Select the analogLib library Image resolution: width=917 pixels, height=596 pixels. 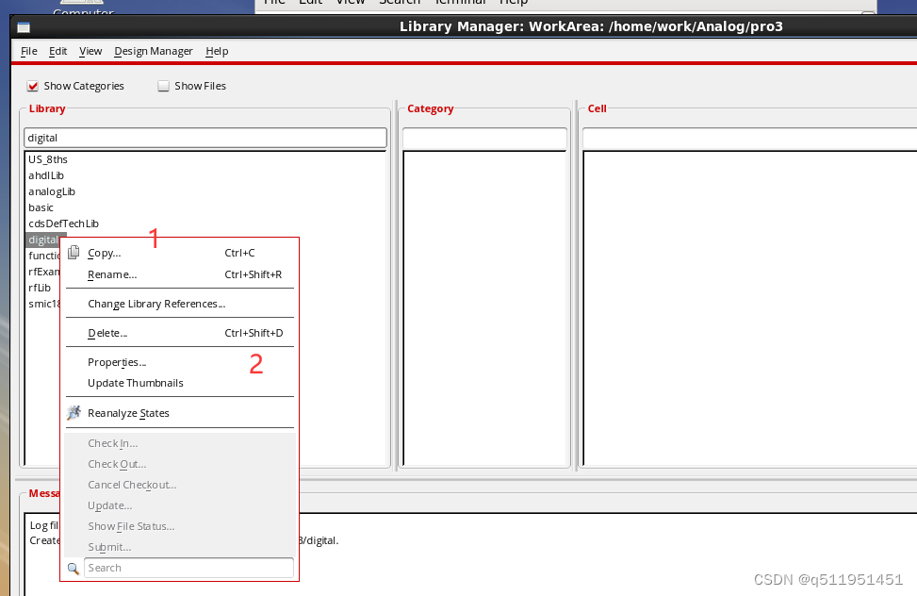52,191
